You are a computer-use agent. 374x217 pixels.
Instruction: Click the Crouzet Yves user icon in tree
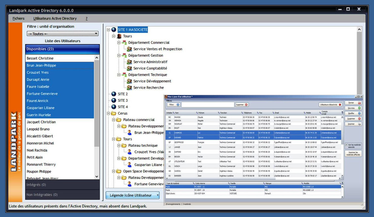tap(129, 152)
